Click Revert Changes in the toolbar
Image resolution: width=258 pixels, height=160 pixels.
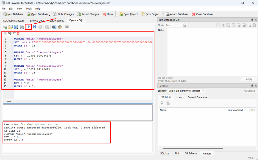[88, 14]
